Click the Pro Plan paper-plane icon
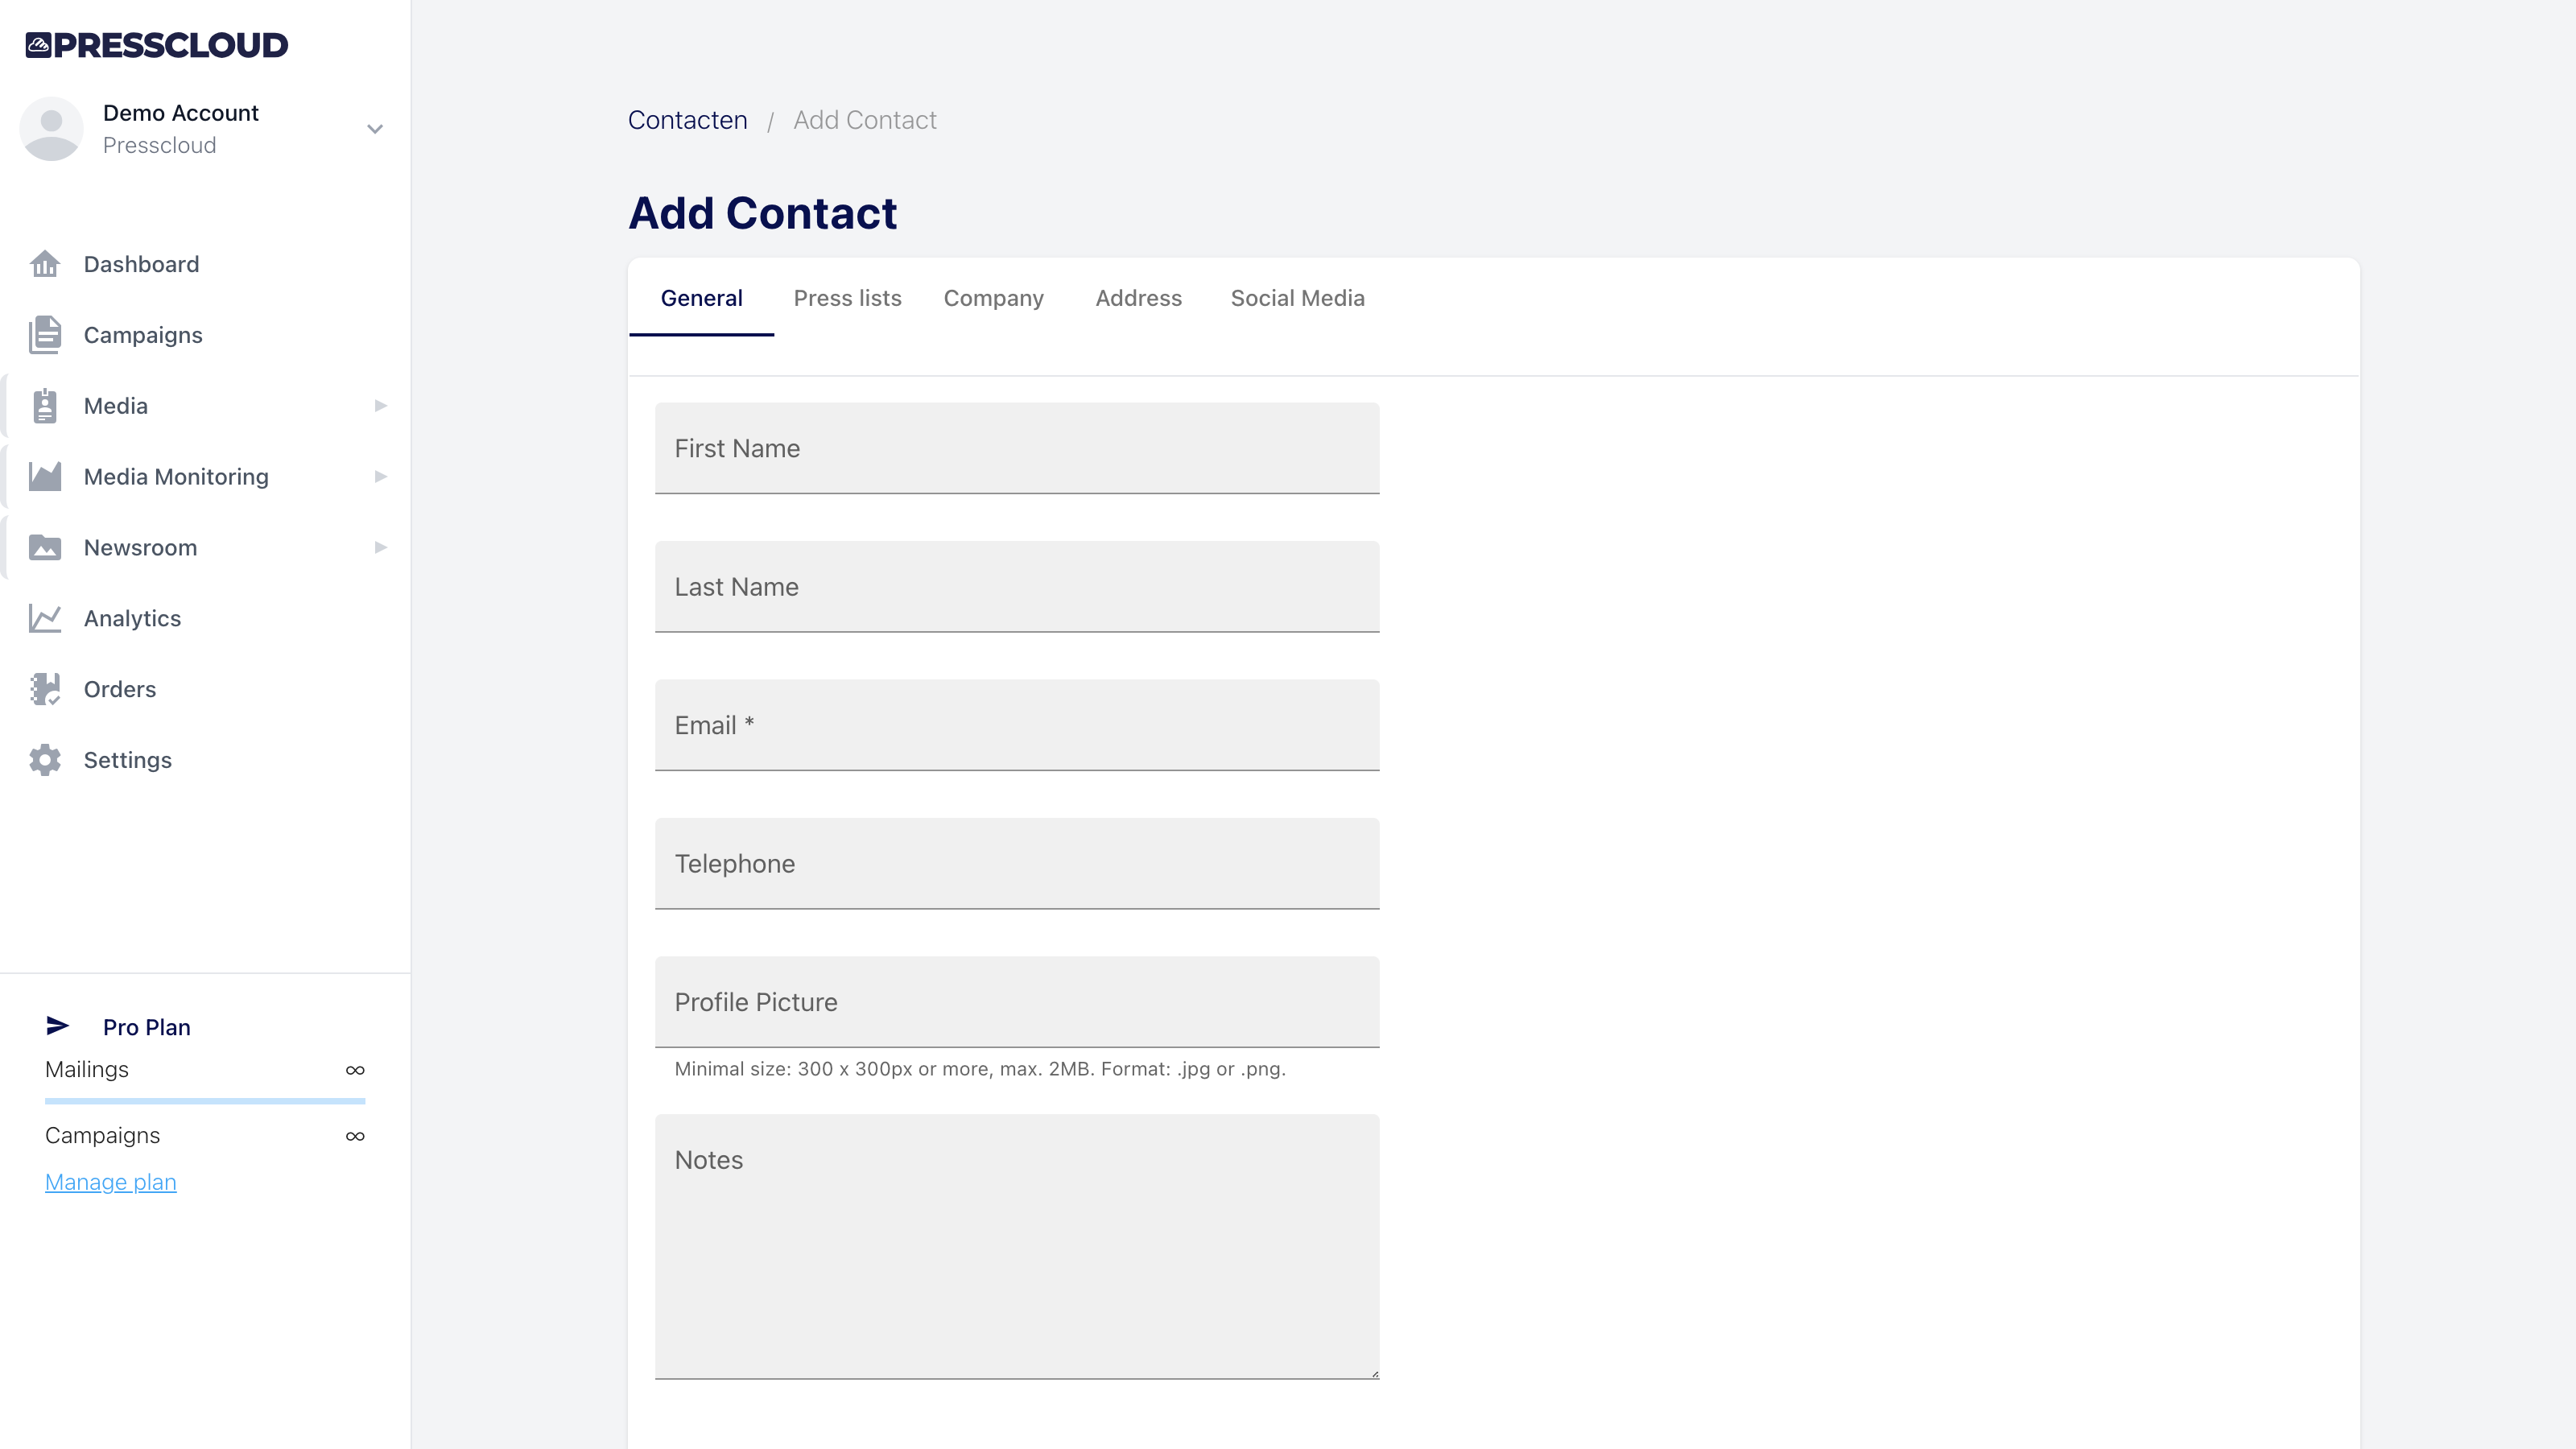This screenshot has height=1449, width=2576. pyautogui.click(x=58, y=1026)
